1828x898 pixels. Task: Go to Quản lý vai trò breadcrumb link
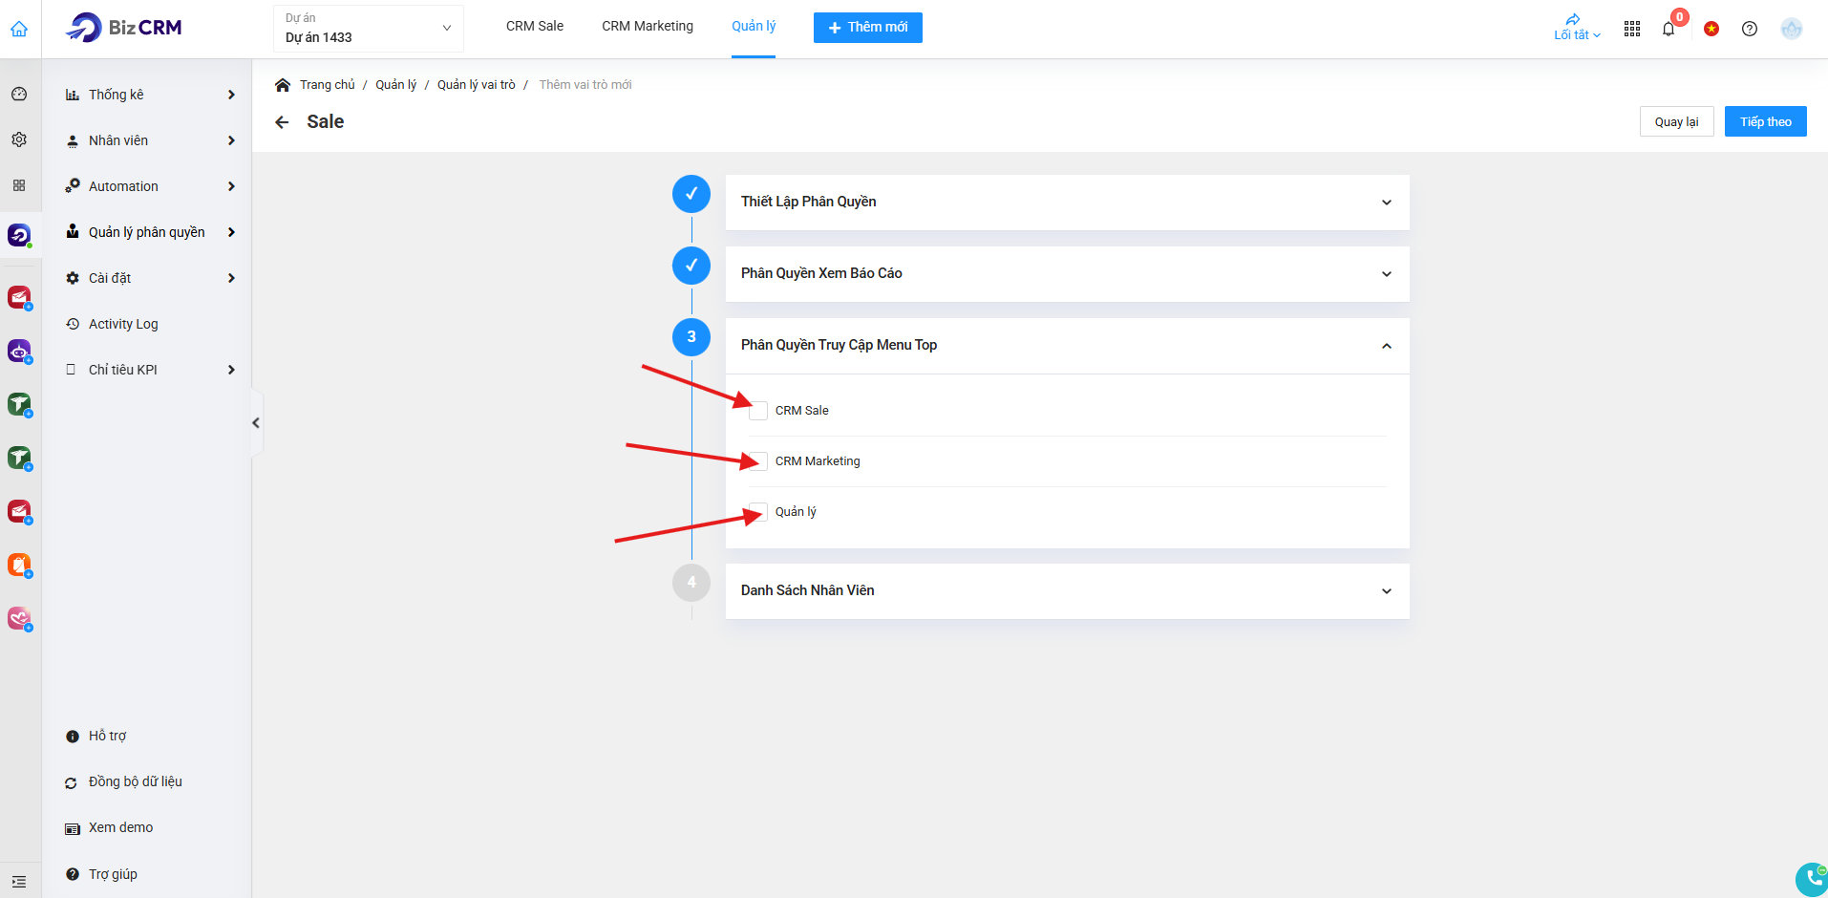(x=477, y=85)
